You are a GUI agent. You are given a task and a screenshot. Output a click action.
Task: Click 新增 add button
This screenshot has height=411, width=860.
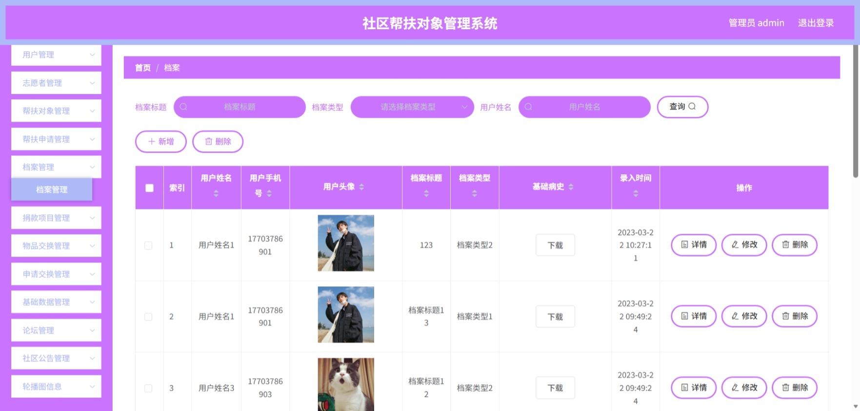coord(161,141)
